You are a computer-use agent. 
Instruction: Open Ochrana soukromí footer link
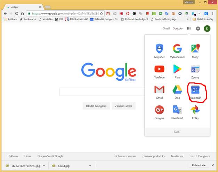coord(125,156)
